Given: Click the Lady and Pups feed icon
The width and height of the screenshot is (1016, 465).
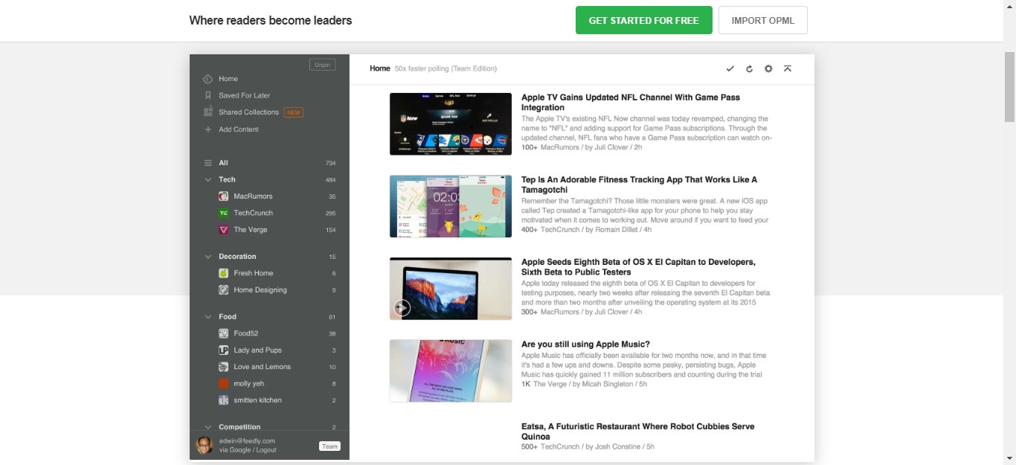Looking at the screenshot, I should tap(224, 350).
